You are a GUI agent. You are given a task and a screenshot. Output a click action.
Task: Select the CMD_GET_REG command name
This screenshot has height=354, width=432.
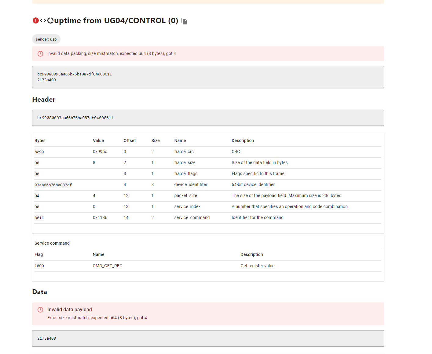coord(108,266)
